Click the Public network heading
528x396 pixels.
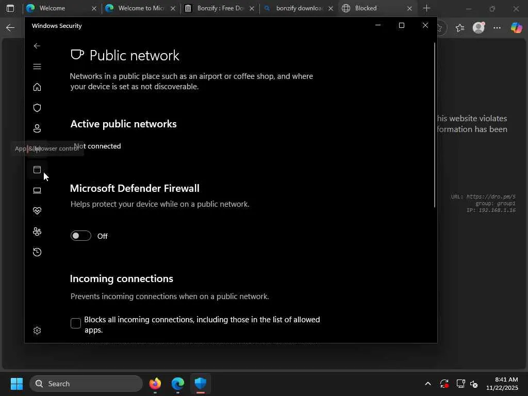[x=135, y=56]
